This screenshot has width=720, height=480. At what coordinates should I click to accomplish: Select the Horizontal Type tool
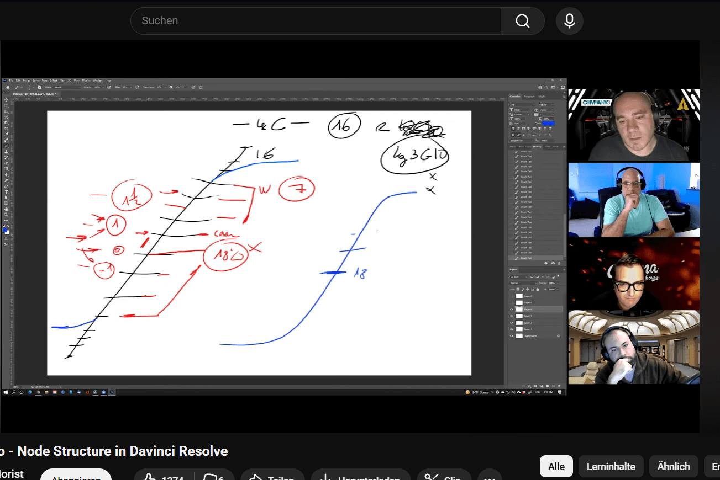[6, 192]
